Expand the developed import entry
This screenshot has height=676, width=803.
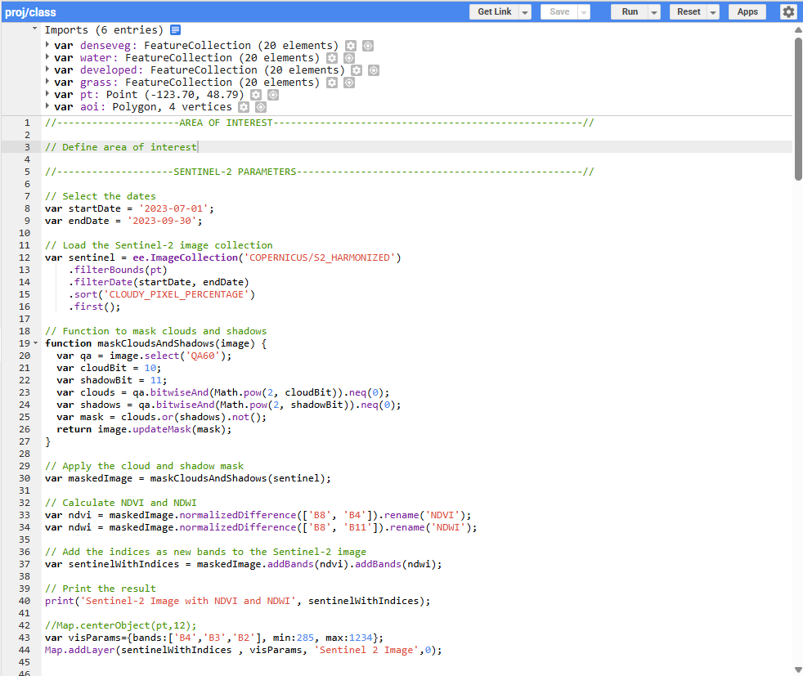click(47, 69)
